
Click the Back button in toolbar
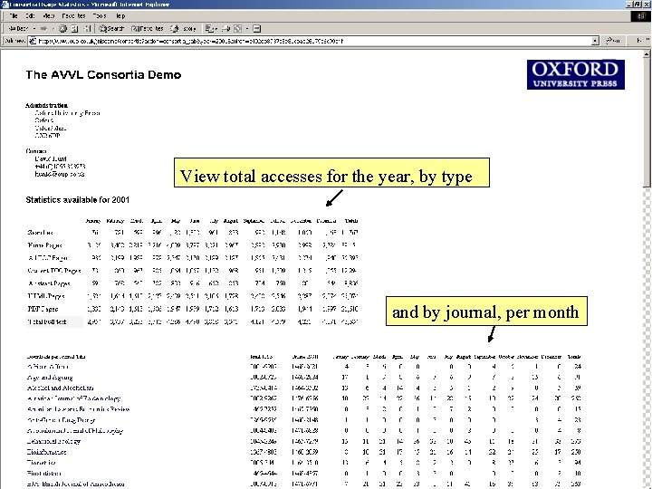click(18, 29)
